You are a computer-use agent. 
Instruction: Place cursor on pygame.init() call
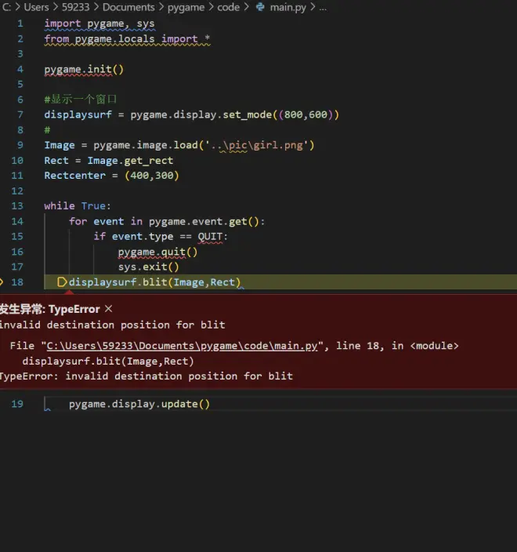[x=84, y=70]
